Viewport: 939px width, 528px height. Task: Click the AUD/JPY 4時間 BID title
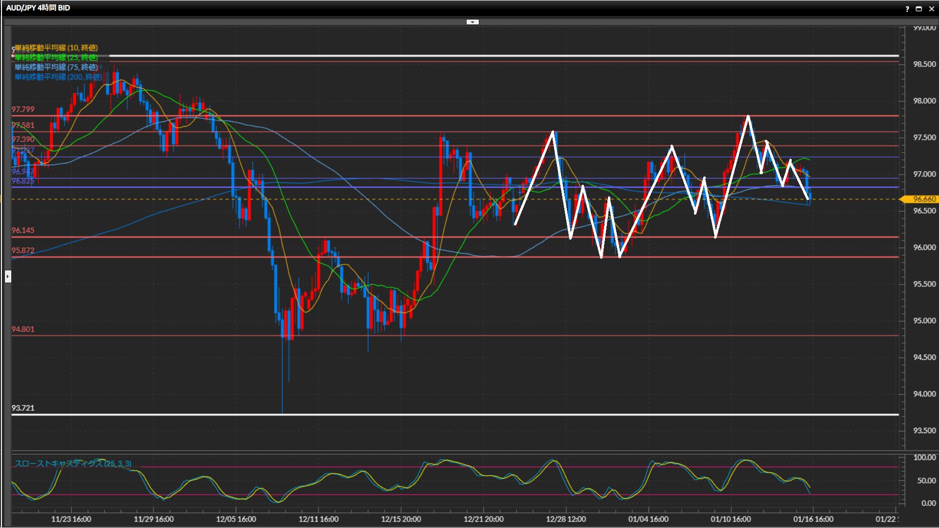click(38, 8)
